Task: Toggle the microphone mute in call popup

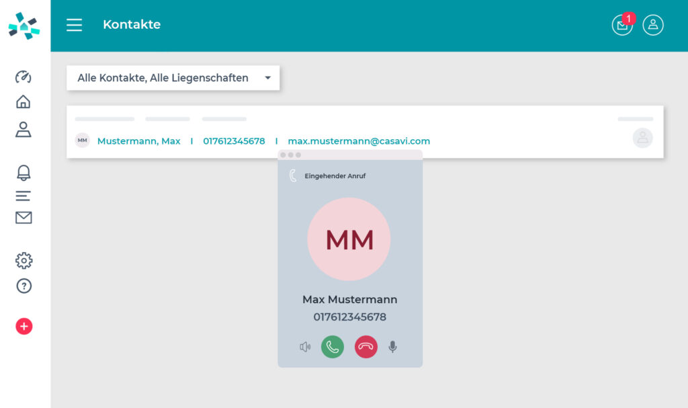Action: point(392,347)
